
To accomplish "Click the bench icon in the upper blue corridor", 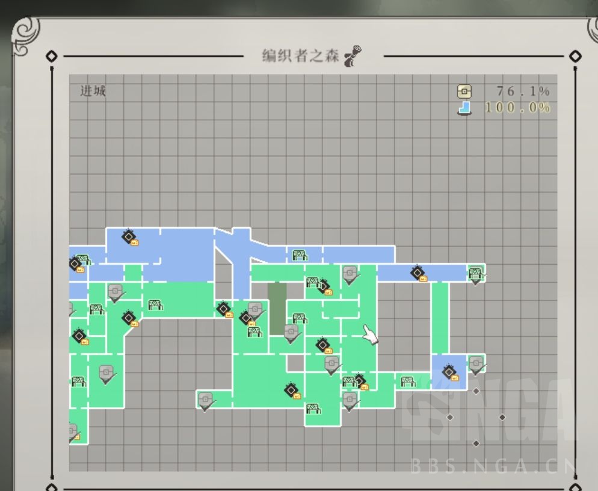I will tap(299, 255).
